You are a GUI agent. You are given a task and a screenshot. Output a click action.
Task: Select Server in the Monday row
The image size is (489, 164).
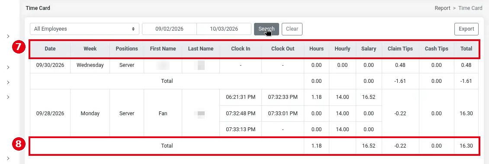127,113
